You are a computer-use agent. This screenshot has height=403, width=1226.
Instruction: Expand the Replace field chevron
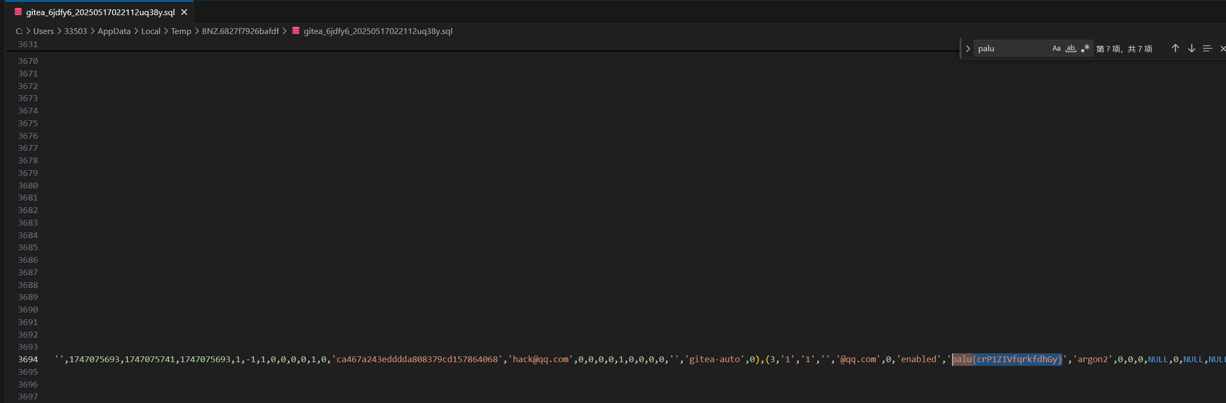click(x=968, y=49)
